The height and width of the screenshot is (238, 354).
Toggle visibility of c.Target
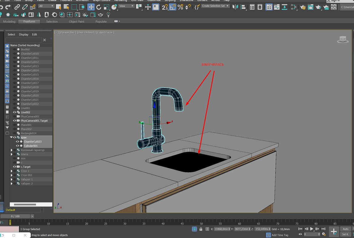coord(14,167)
